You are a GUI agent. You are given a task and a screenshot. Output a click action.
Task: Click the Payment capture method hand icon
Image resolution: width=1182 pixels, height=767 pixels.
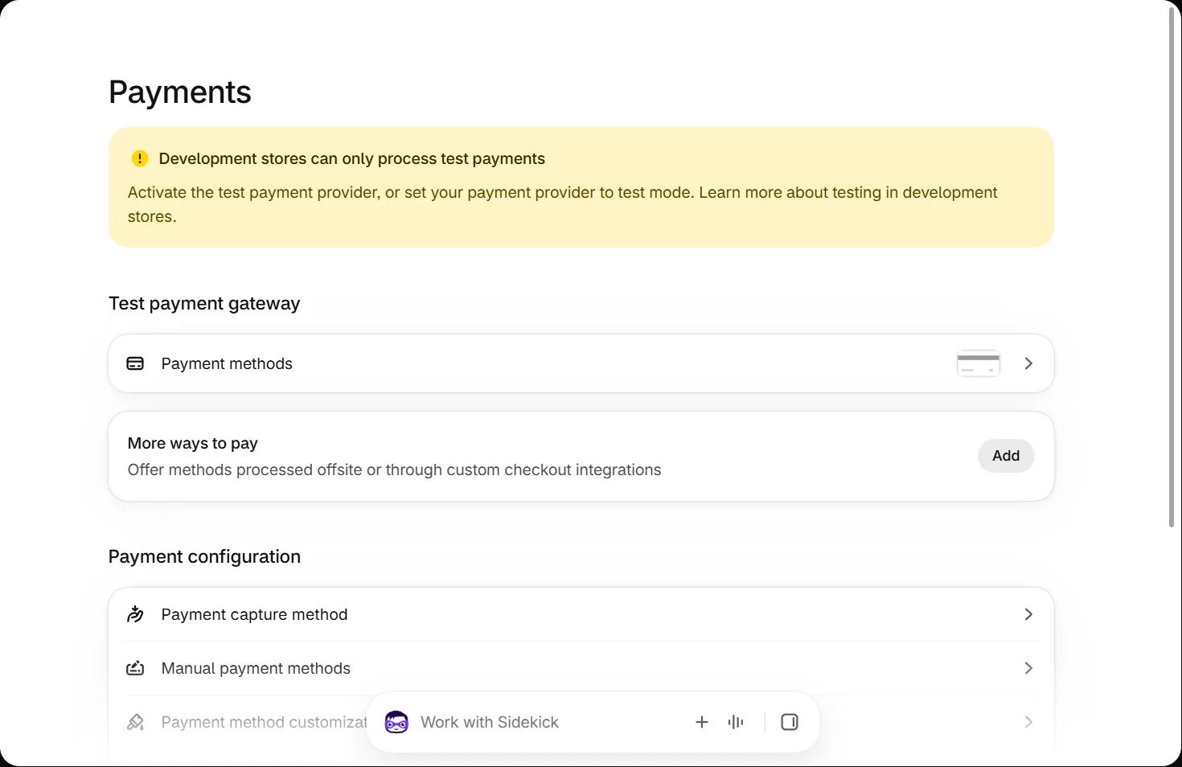pos(135,614)
